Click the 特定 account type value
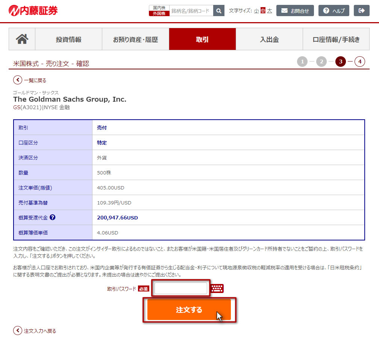The height and width of the screenshot is (338, 379). point(102,143)
